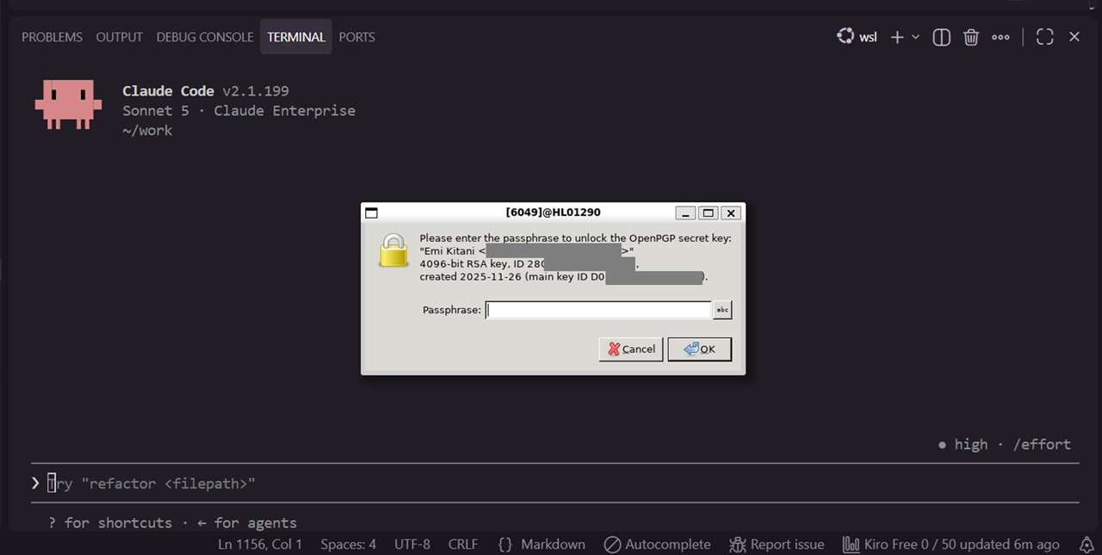Screen dimensions: 1102x555
Task: Confirm the passphrase with OK button
Action: tap(699, 348)
